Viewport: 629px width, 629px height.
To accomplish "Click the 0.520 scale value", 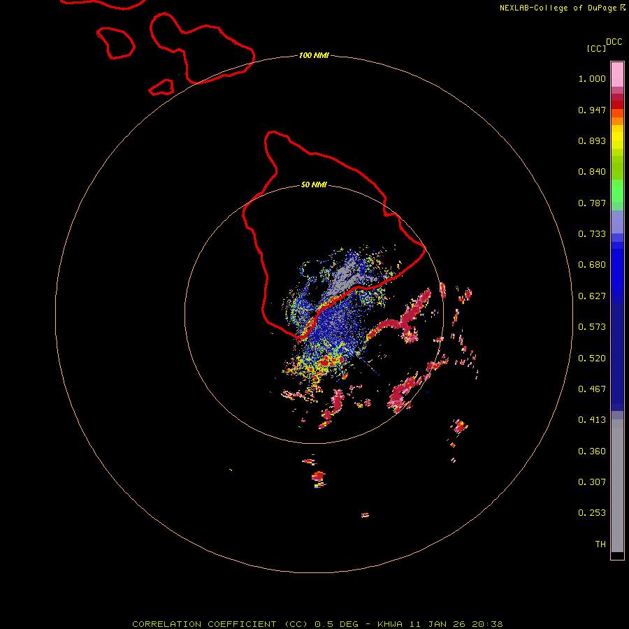I will 592,359.
